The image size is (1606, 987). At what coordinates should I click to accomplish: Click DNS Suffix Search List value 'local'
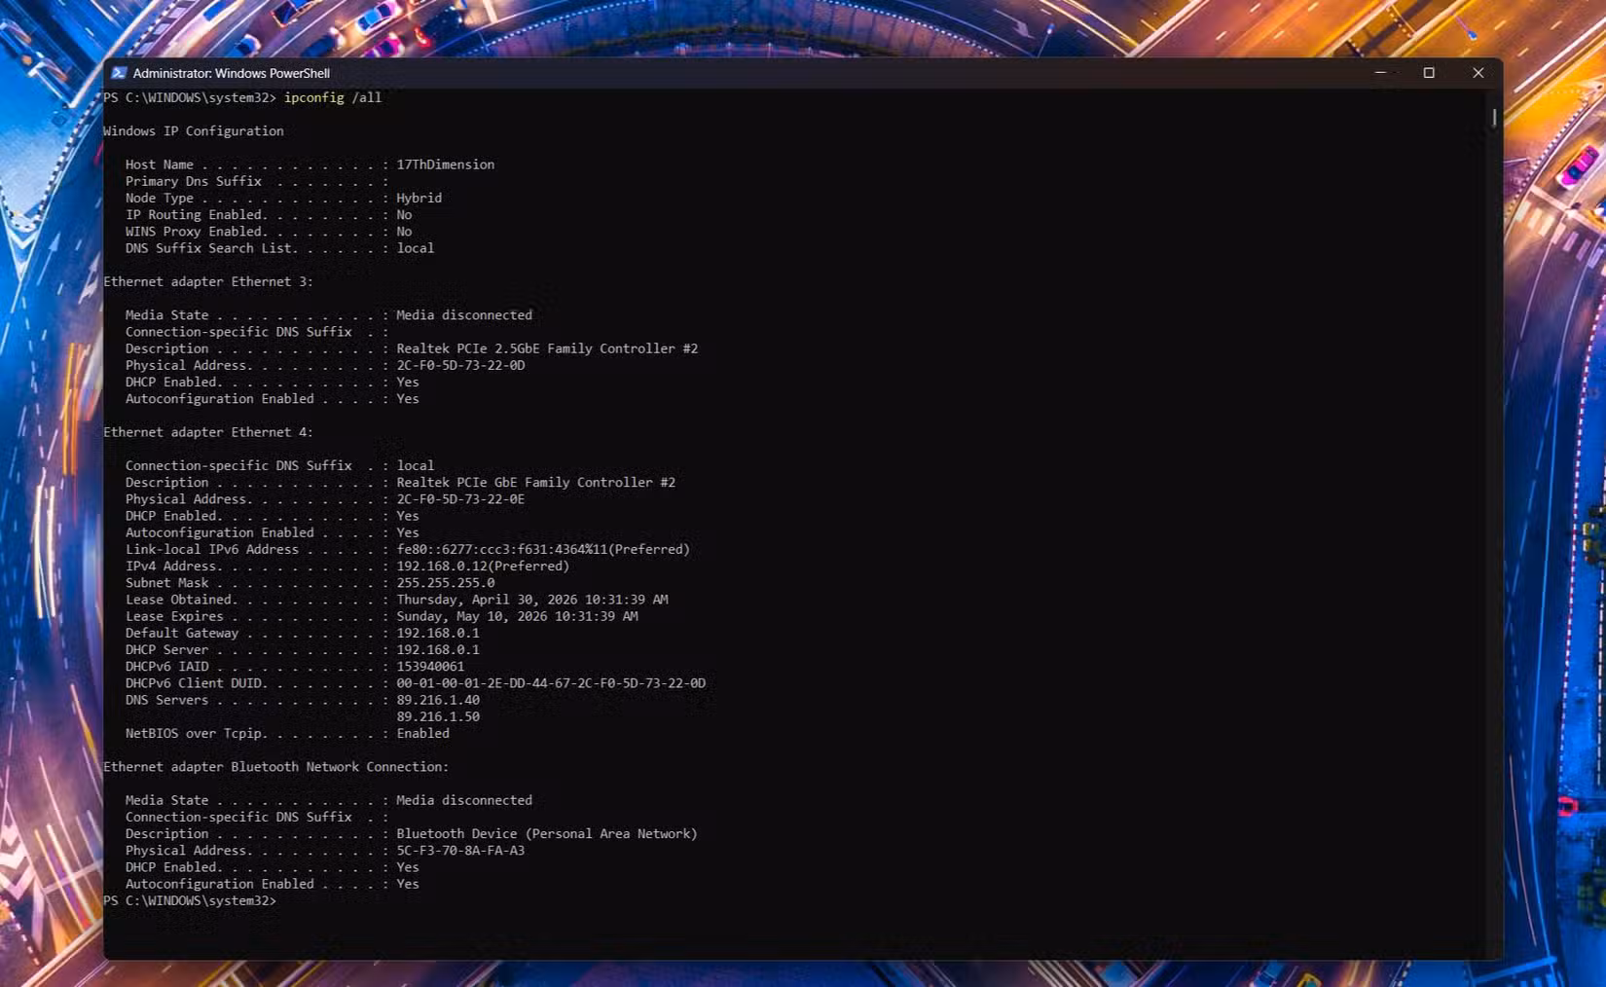[415, 248]
